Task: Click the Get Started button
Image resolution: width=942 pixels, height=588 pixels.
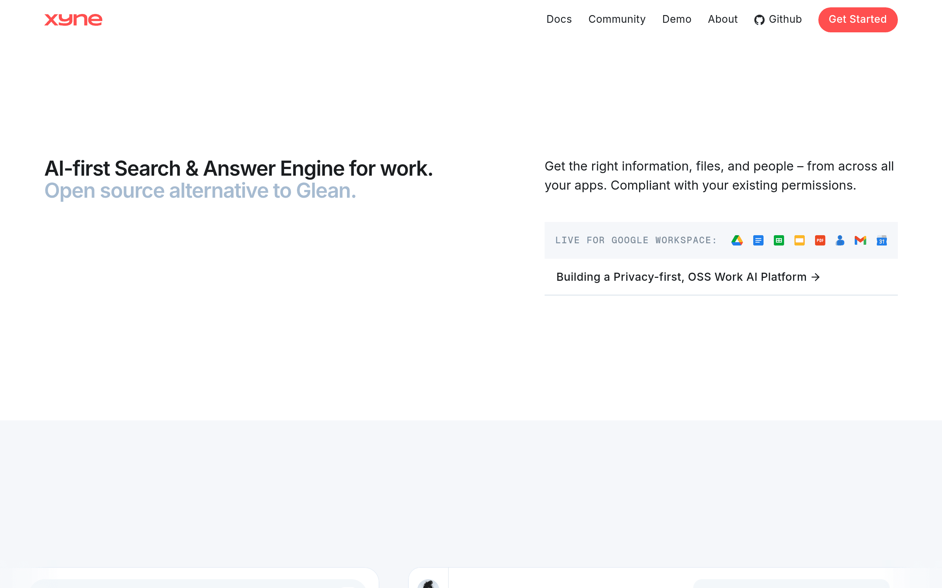Action: [857, 19]
